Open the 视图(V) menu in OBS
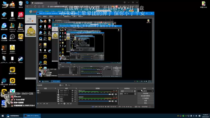210x118 pixels. (51, 16)
